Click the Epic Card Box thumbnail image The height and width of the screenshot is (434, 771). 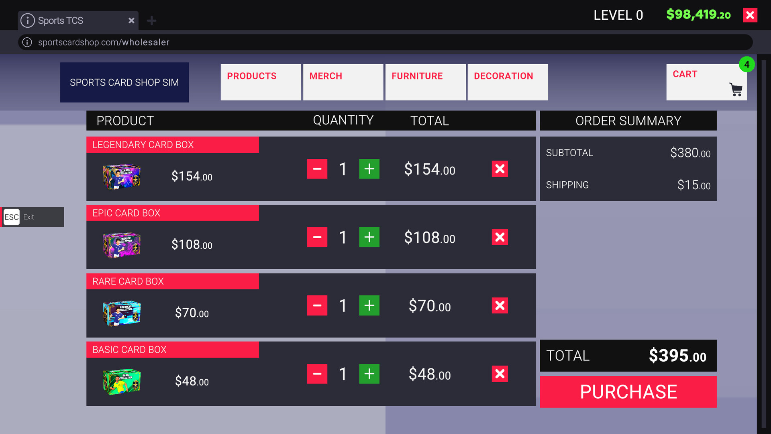click(122, 245)
